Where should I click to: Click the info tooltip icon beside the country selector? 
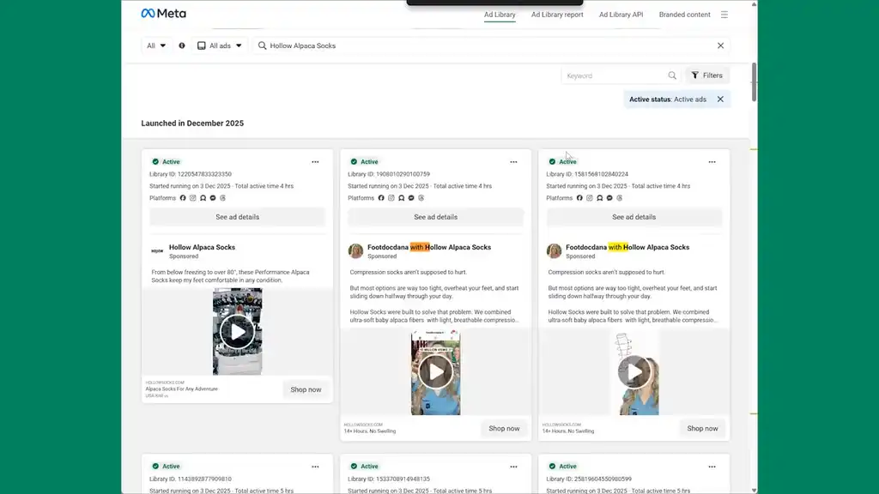pyautogui.click(x=180, y=45)
